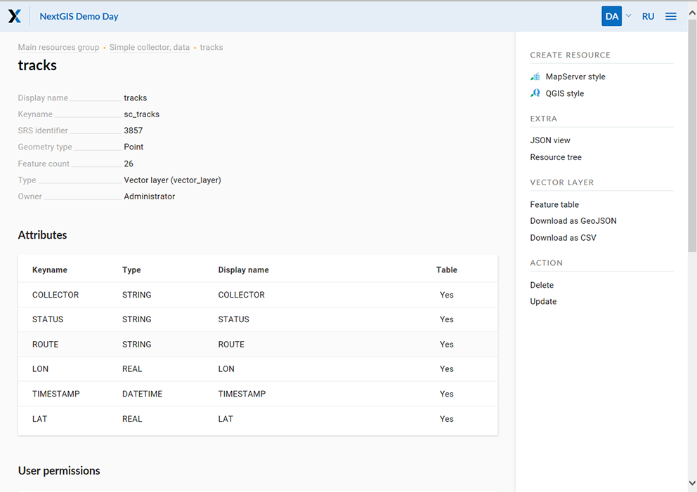This screenshot has width=697, height=492.
Task: Switch interface language to RU
Action: pyautogui.click(x=648, y=15)
